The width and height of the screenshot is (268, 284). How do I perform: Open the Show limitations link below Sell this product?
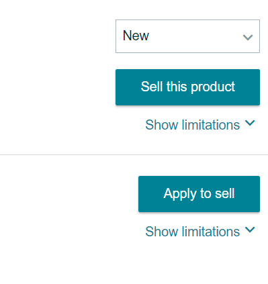click(200, 125)
